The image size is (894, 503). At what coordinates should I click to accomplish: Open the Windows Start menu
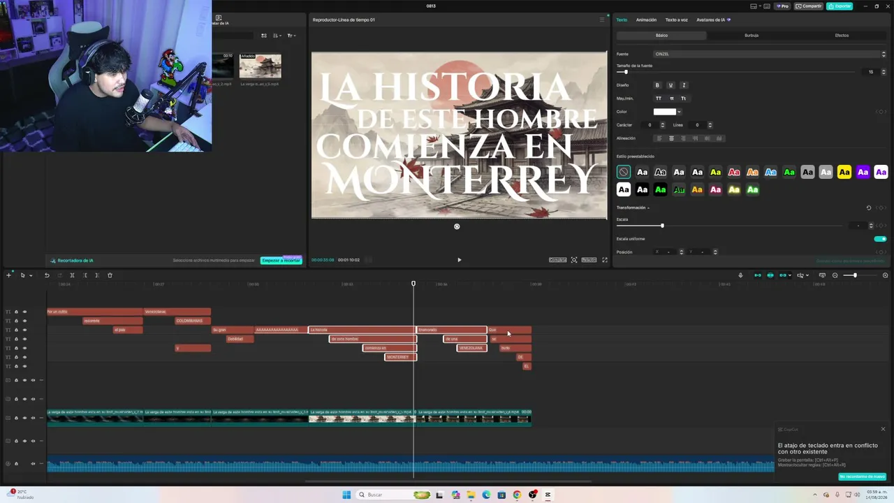click(x=346, y=495)
